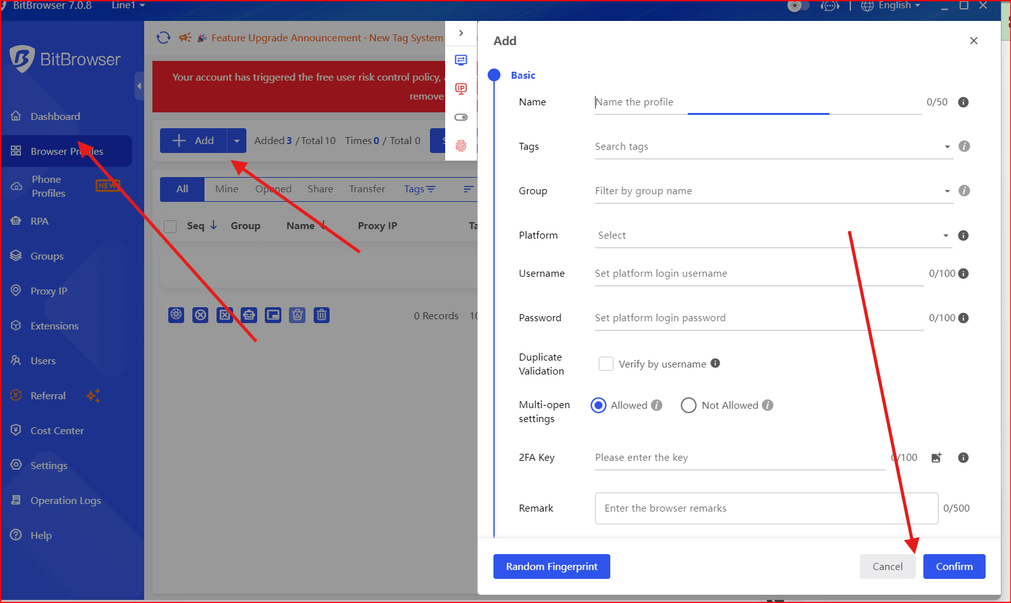Expand the Group filter dropdown
Viewport: 1011px width, 603px height.
[773, 191]
